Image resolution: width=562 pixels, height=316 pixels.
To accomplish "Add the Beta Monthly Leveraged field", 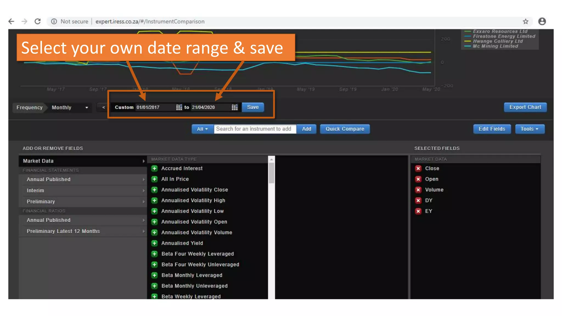I will (x=154, y=275).
